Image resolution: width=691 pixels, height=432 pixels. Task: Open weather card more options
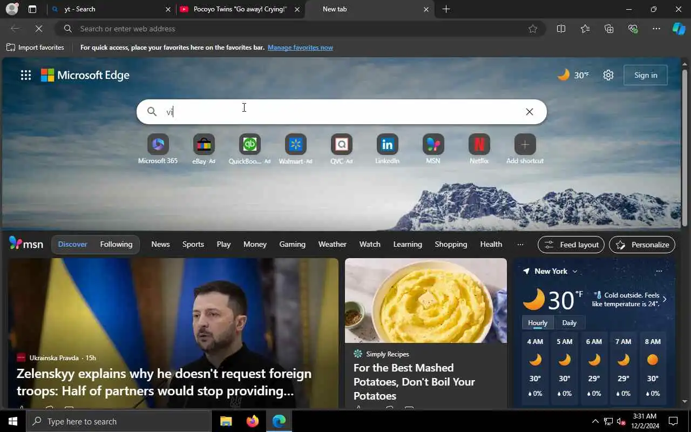659,271
